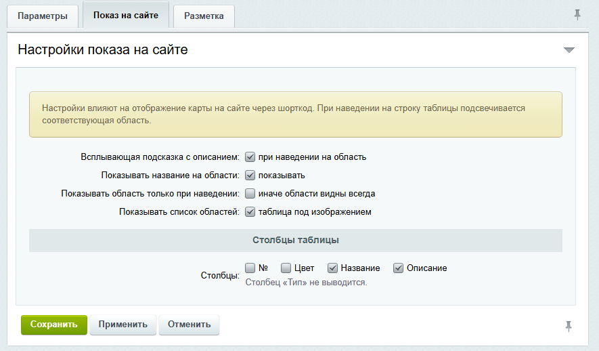The width and height of the screenshot is (599, 351).
Task: Enable the № column checkbox
Action: (250, 268)
